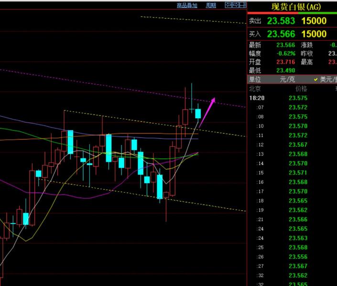Click the 最新 price value

click(286, 45)
